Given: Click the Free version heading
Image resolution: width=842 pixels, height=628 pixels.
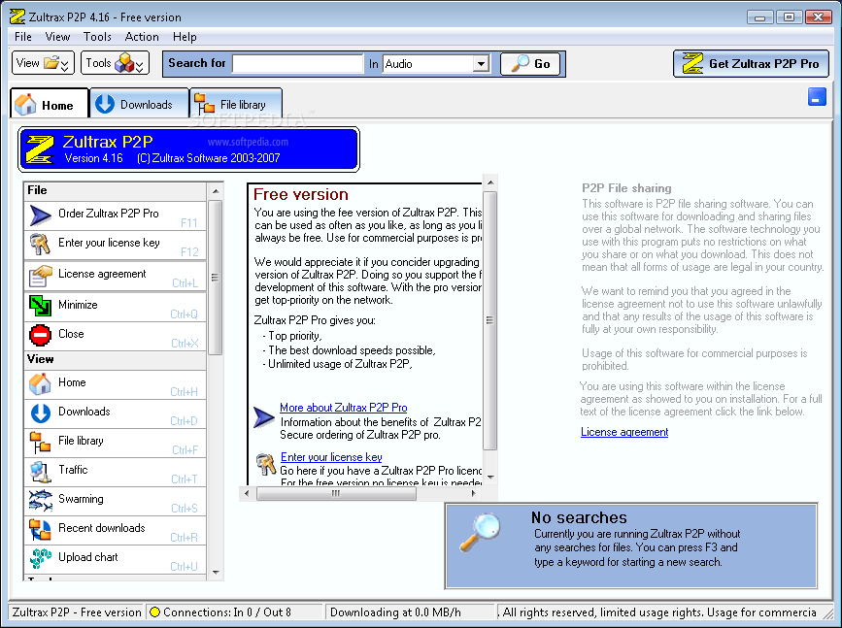Looking at the screenshot, I should tap(301, 194).
